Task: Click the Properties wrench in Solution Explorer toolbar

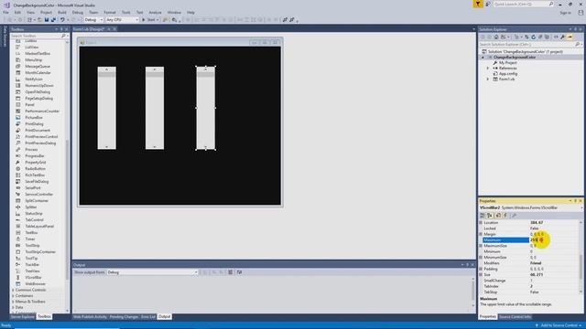Action: (562, 37)
